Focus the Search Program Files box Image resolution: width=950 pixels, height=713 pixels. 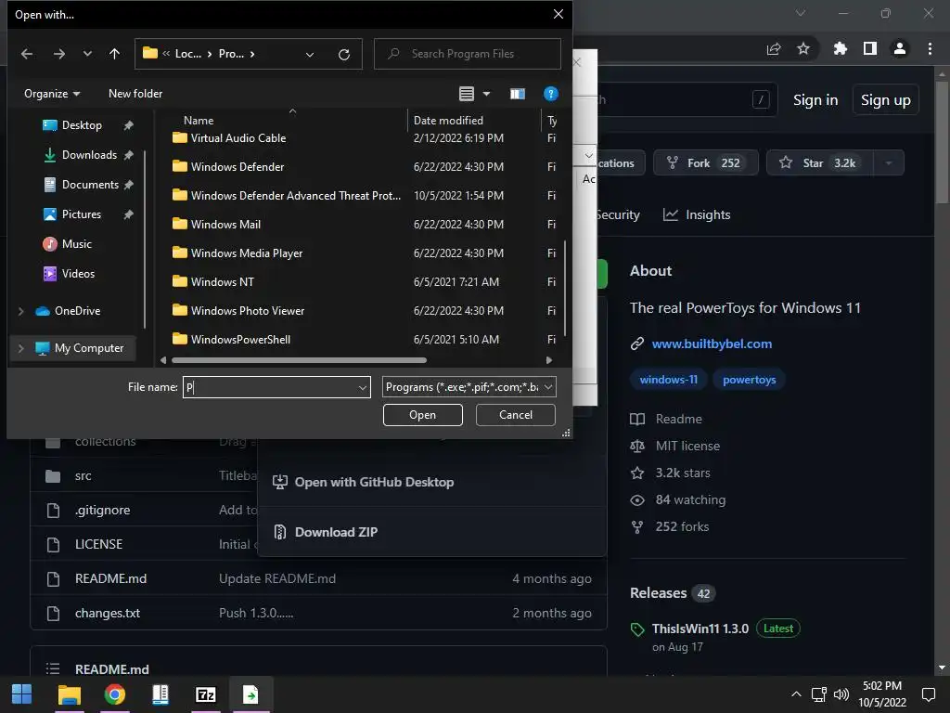point(468,54)
